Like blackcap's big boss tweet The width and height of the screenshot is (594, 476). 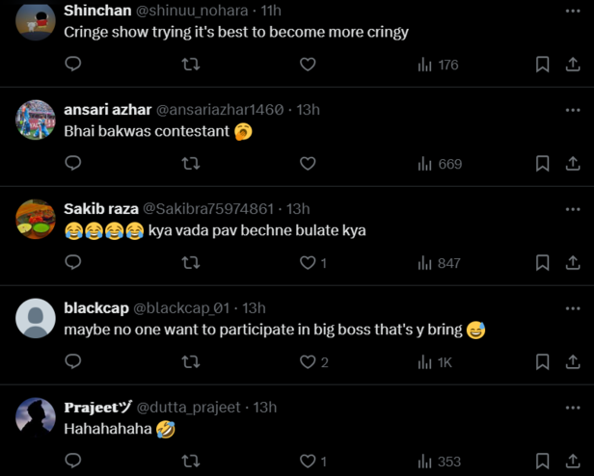309,362
